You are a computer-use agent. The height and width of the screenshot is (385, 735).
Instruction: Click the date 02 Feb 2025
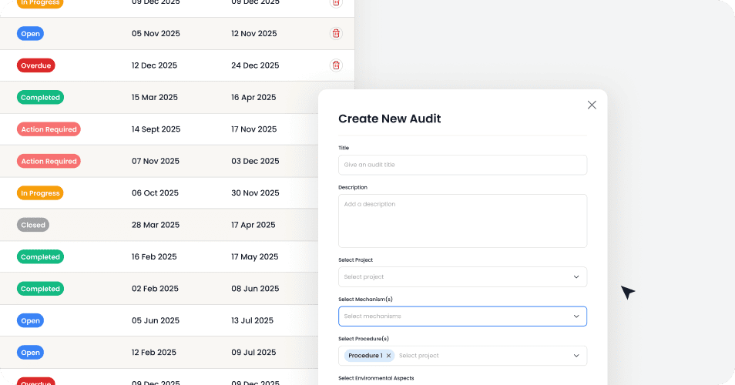(155, 289)
